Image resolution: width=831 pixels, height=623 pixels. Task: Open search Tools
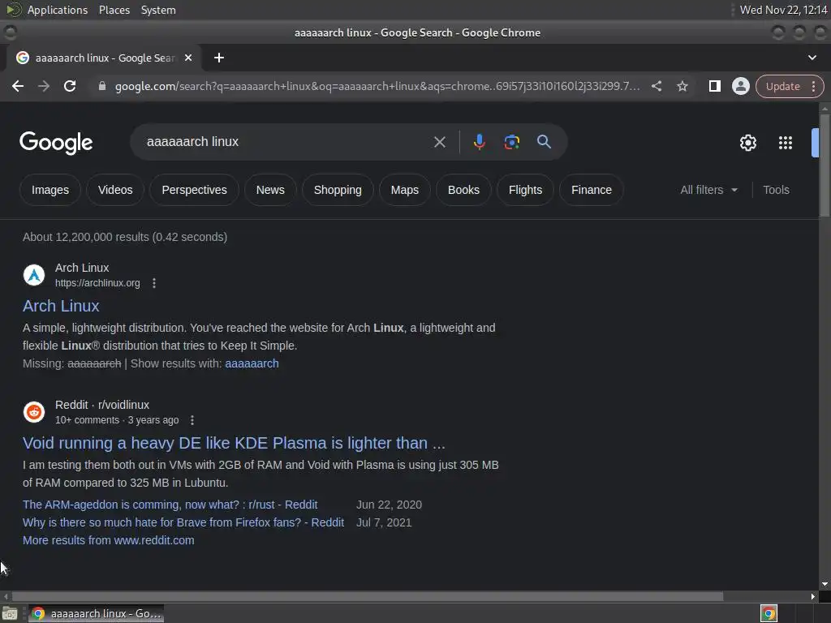click(x=776, y=190)
